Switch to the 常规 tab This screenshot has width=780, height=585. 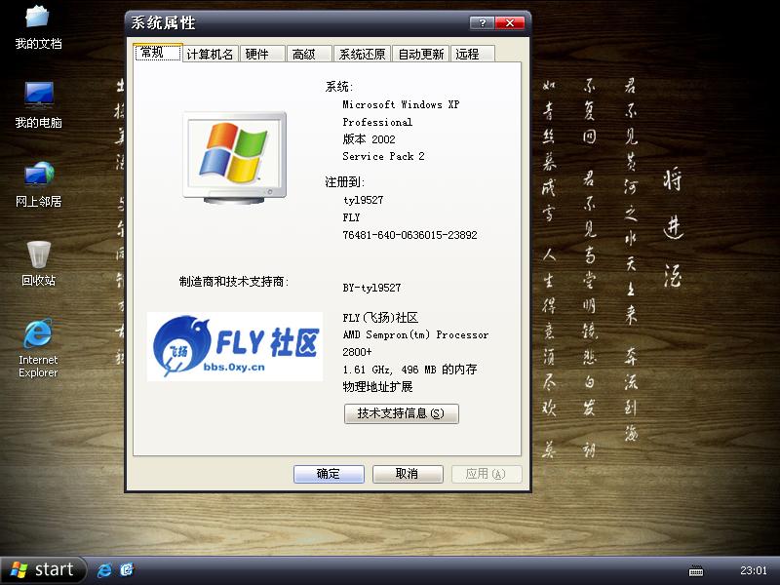pyautogui.click(x=157, y=53)
